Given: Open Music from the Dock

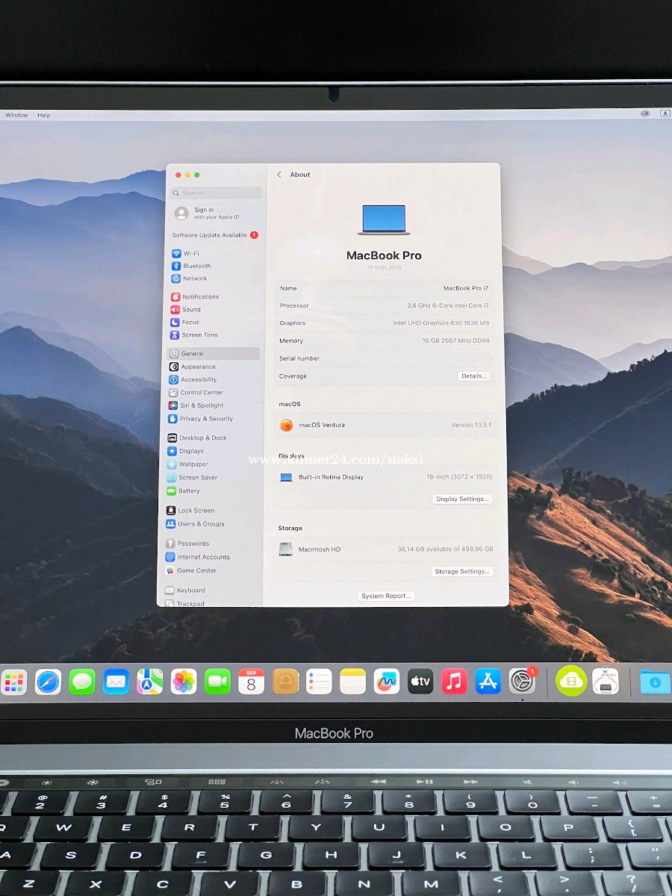Looking at the screenshot, I should [454, 681].
